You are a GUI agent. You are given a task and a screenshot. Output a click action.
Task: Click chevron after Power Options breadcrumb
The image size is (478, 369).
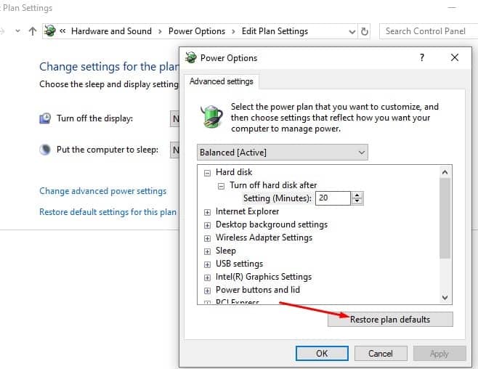click(233, 31)
